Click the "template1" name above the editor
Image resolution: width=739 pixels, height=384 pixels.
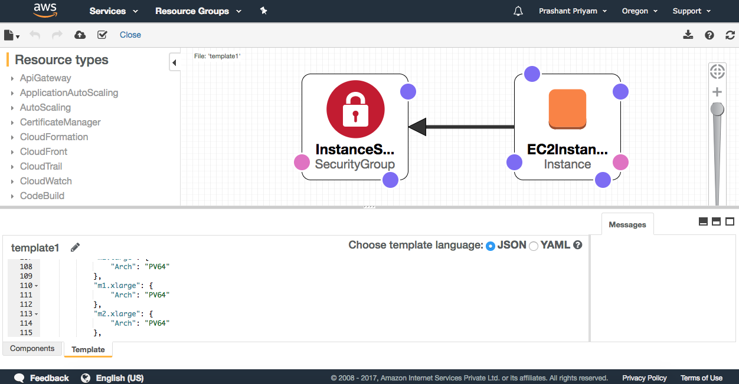pos(35,248)
